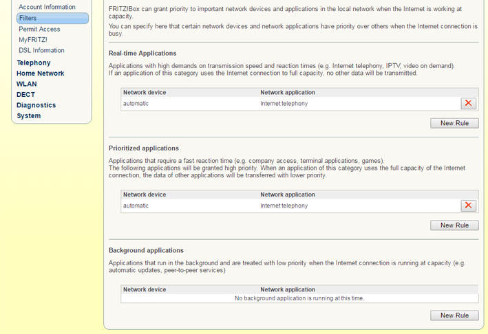
Task: Click the Real-time Applications heading
Action: click(142, 53)
